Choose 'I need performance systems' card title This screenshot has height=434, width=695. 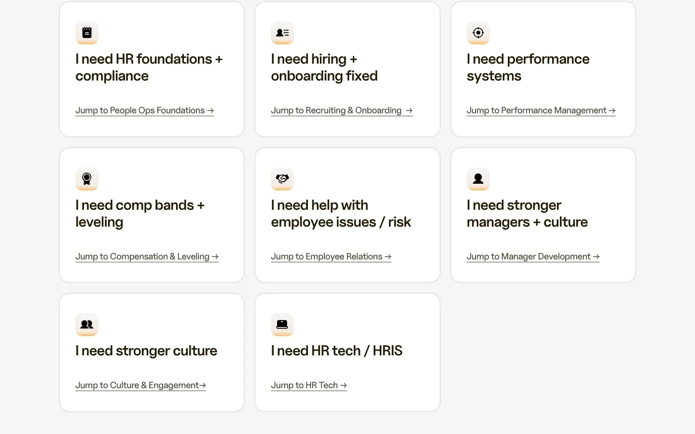pos(528,68)
